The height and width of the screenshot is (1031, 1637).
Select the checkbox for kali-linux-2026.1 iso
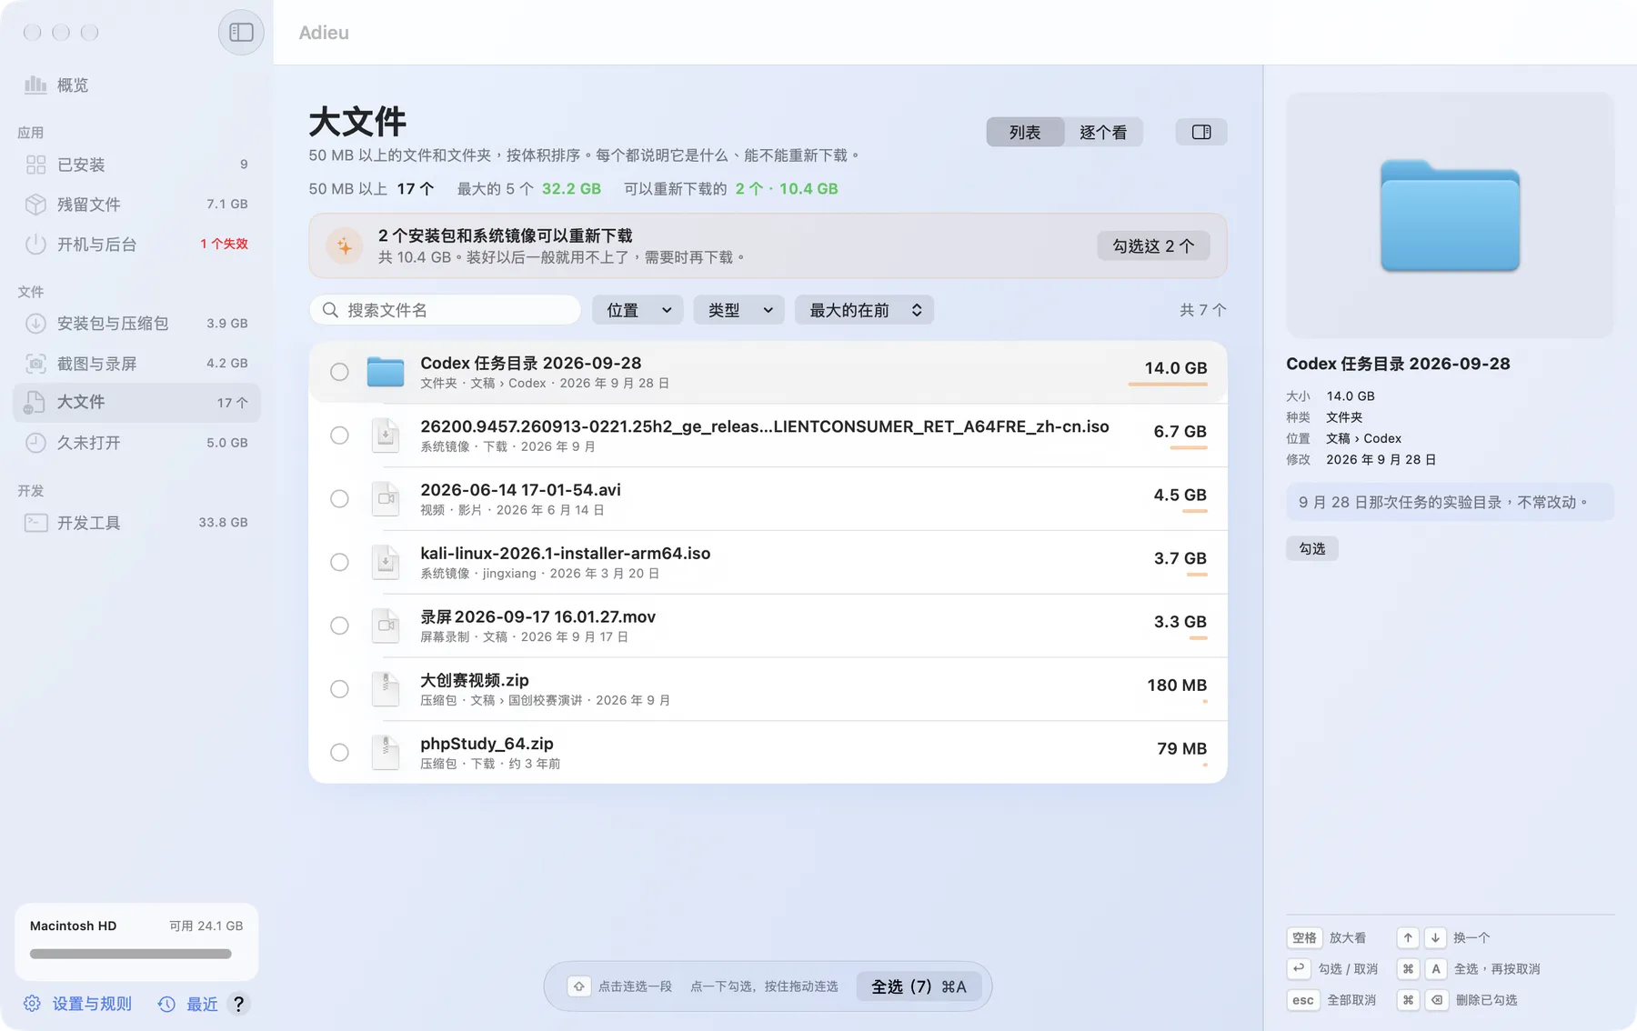click(339, 562)
